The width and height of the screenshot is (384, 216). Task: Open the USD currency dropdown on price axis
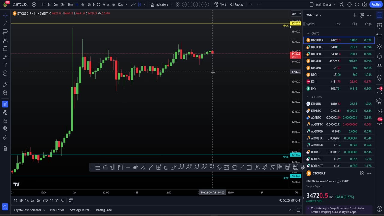(296, 13)
